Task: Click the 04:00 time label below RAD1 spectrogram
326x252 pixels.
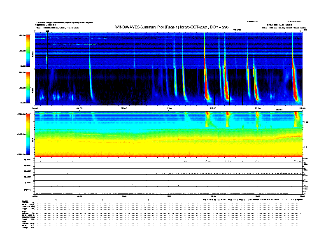Action: pos(79,108)
